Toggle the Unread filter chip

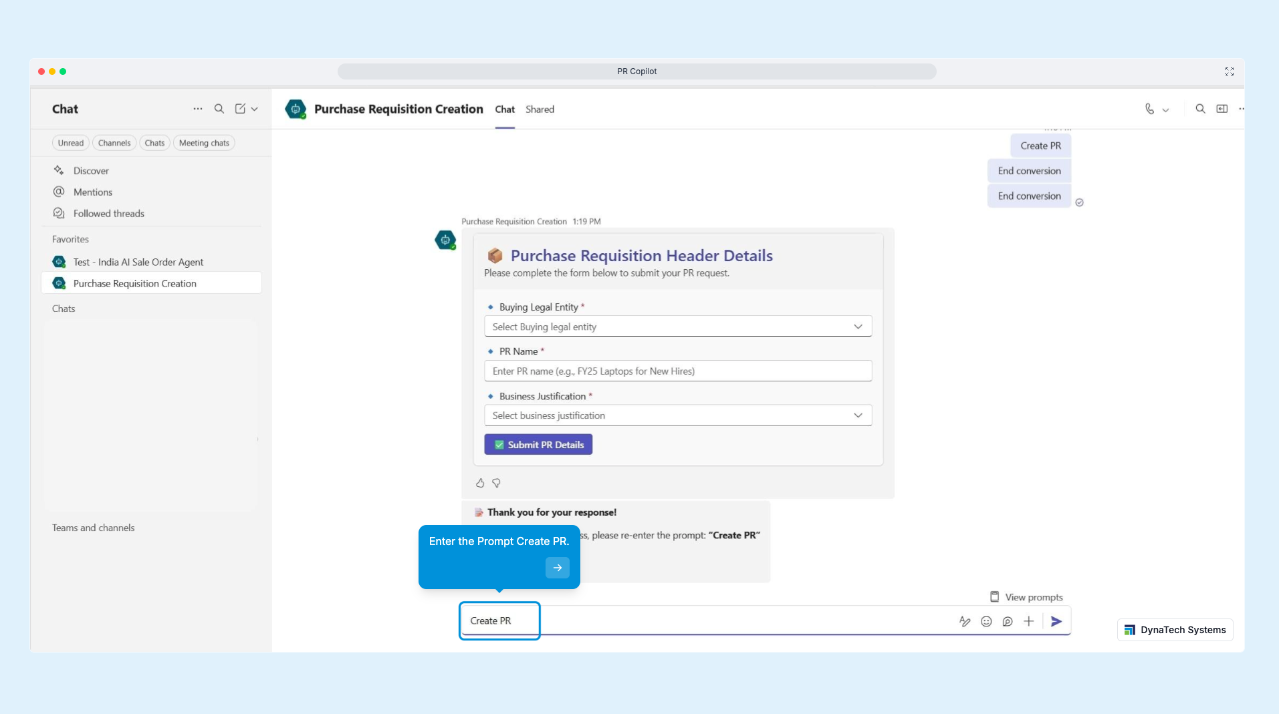coord(71,143)
